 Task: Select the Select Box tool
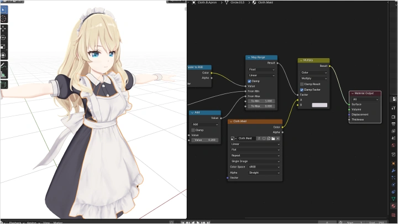(x=4, y=10)
